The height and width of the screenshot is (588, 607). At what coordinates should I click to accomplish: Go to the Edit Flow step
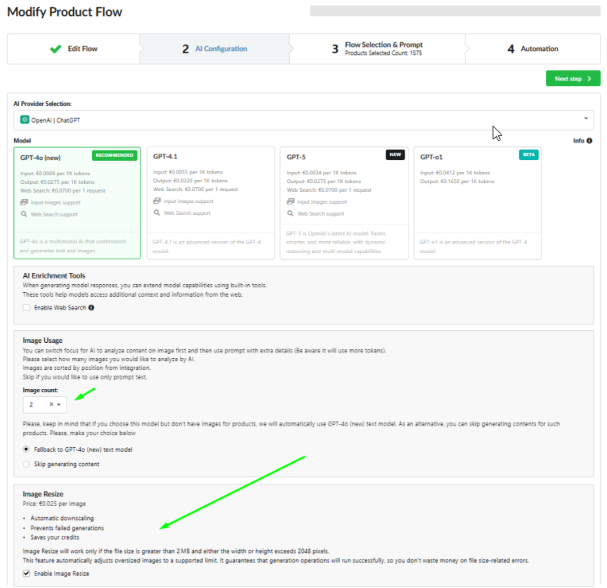(x=74, y=49)
